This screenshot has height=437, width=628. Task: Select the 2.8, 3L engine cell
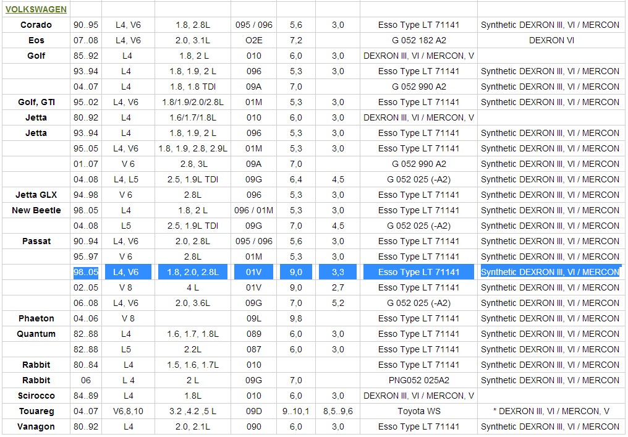click(193, 164)
